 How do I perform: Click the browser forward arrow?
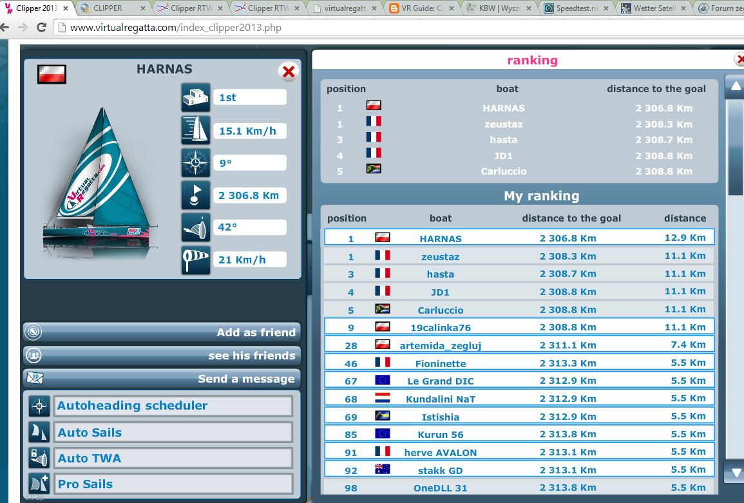coord(23,28)
